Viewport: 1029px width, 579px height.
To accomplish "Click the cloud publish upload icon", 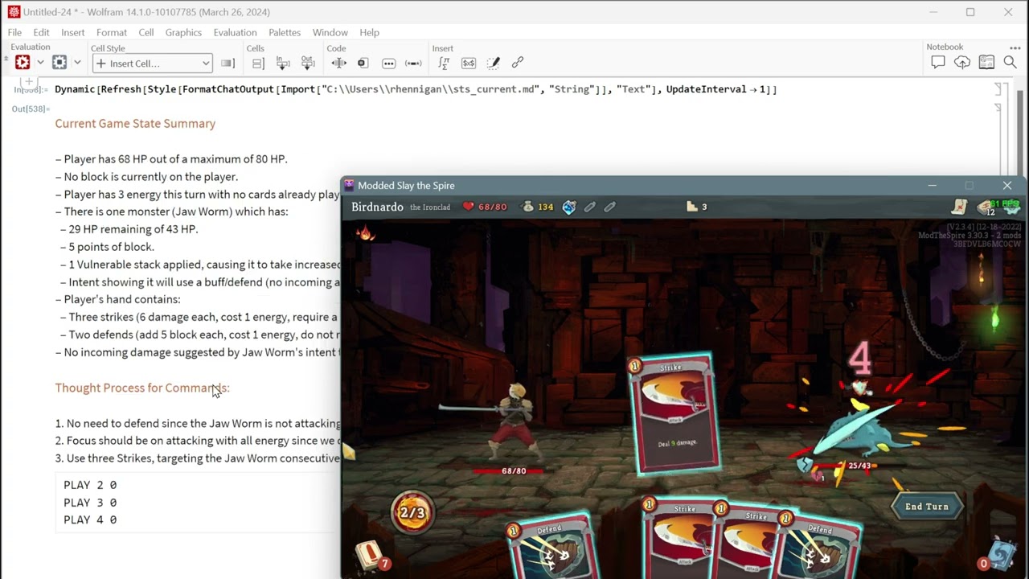I will pos(962,63).
